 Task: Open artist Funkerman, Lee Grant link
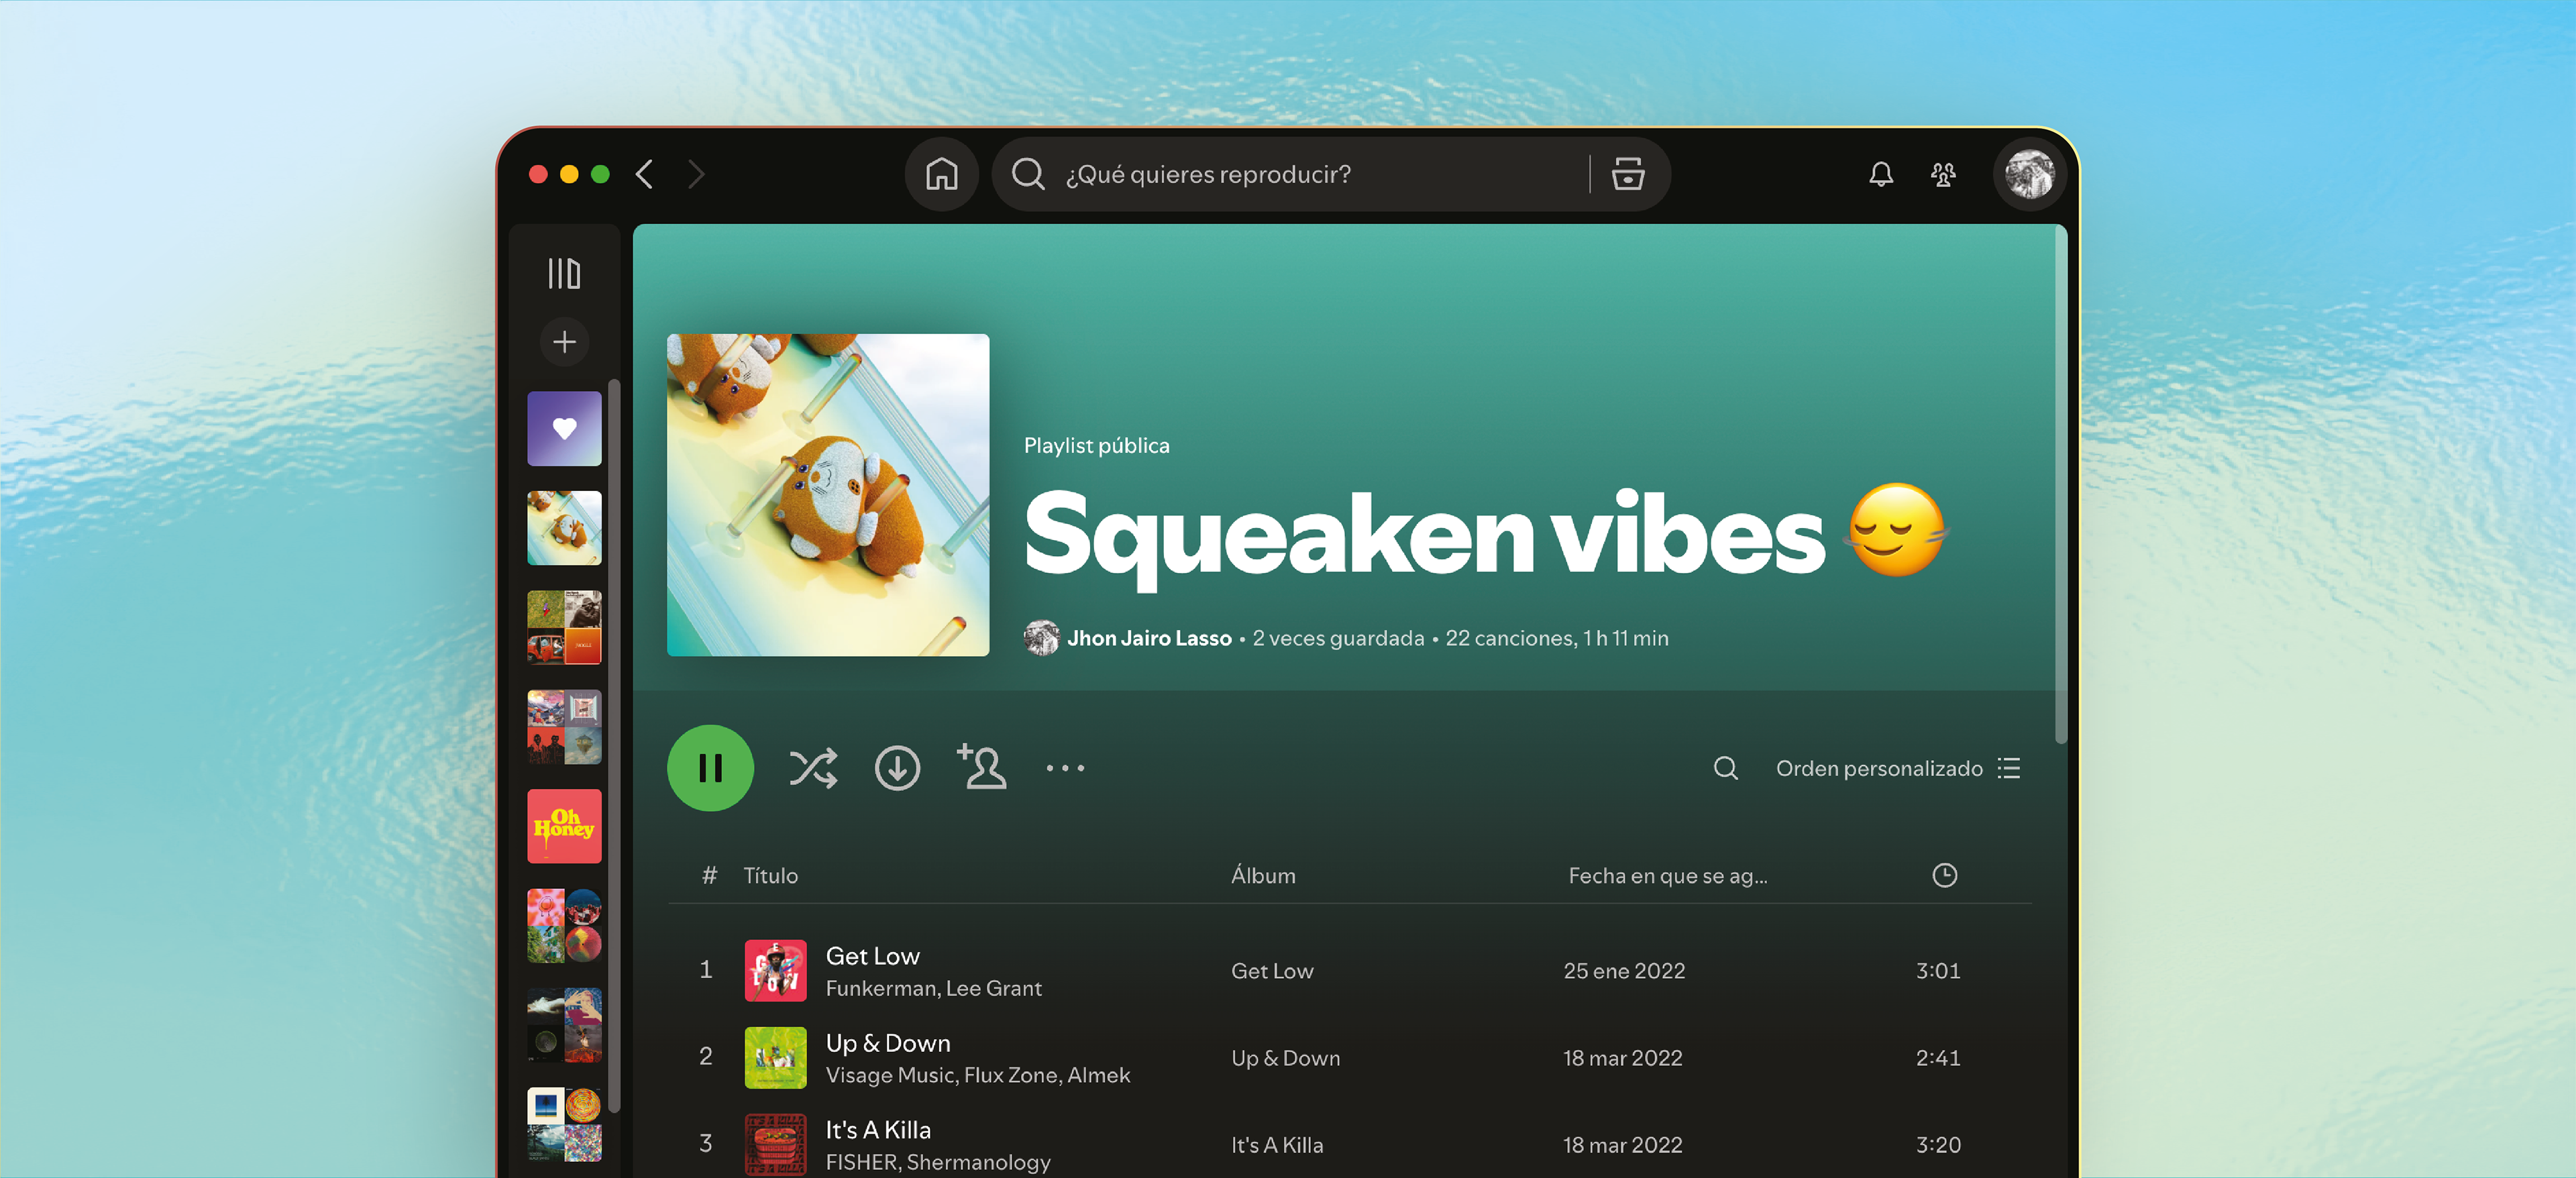tap(933, 988)
